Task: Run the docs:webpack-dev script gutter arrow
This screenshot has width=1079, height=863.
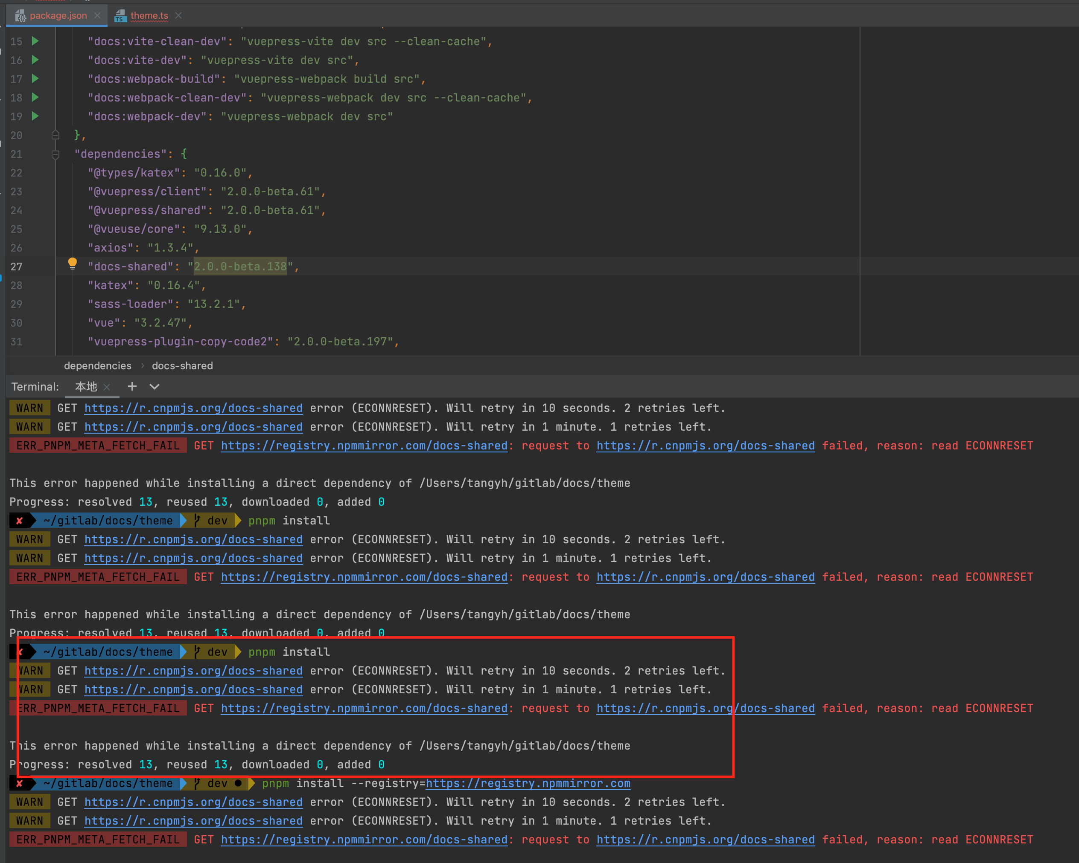Action: 35,116
